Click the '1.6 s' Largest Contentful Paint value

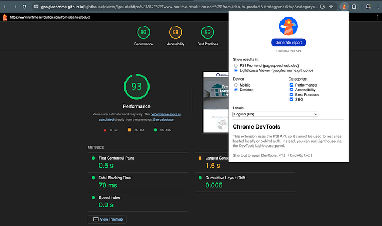tap(213, 166)
